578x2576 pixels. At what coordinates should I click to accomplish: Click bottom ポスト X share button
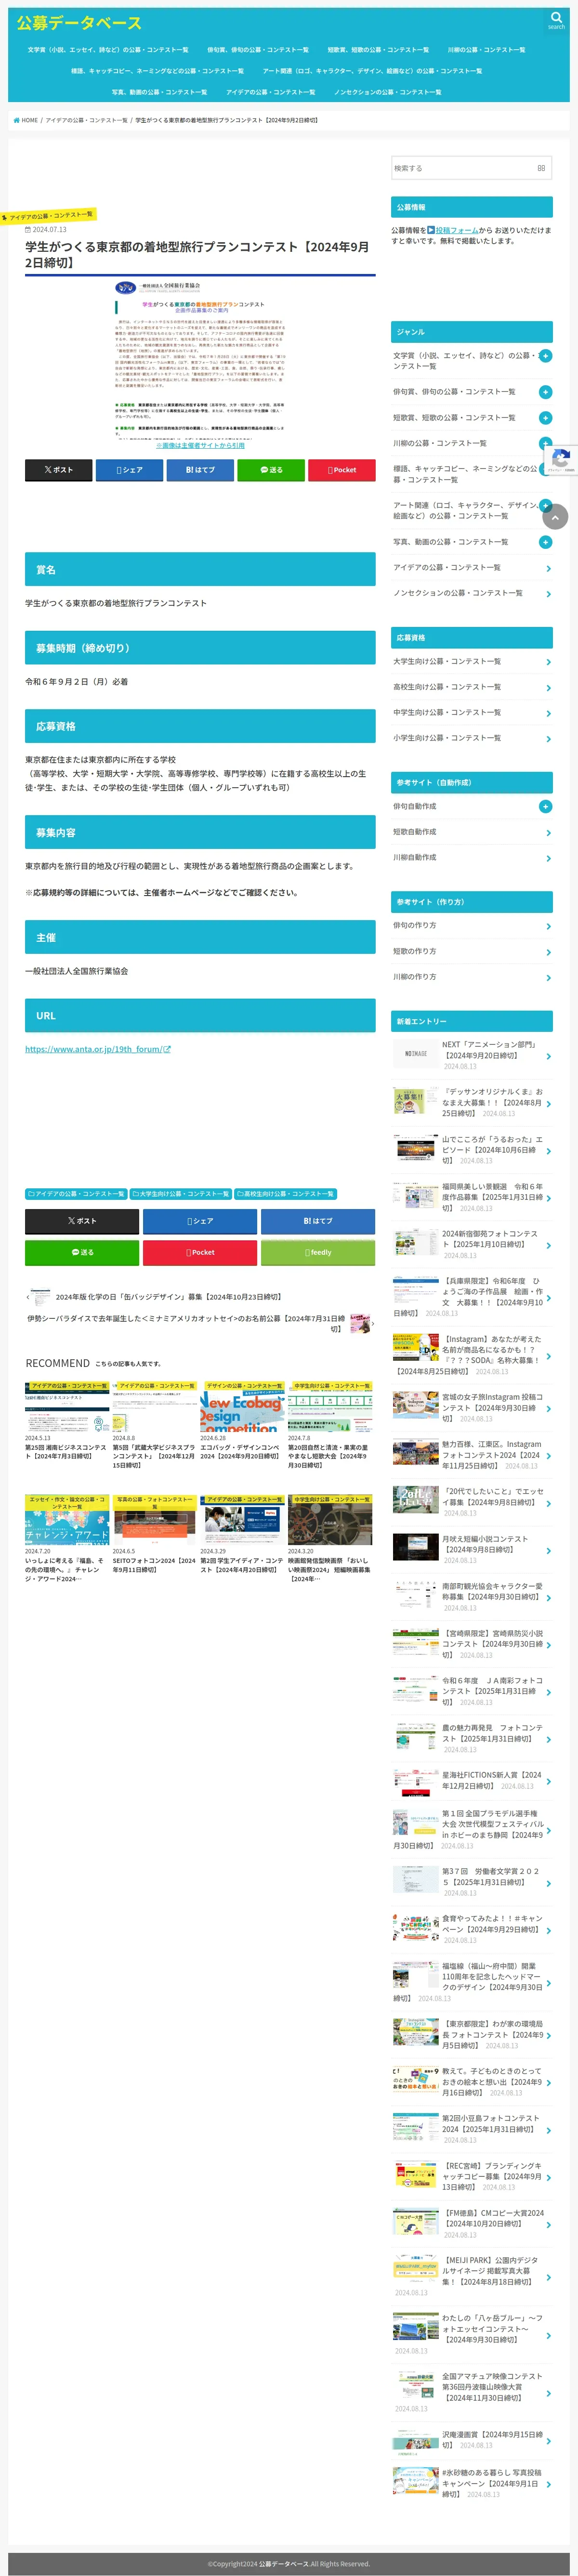[x=82, y=1221]
